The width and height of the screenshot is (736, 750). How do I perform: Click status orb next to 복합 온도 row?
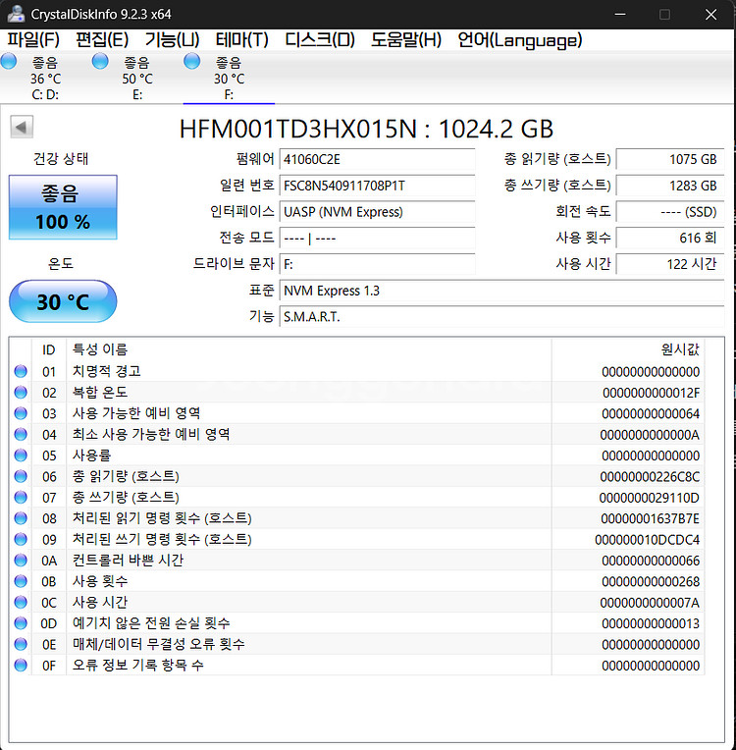click(x=21, y=393)
